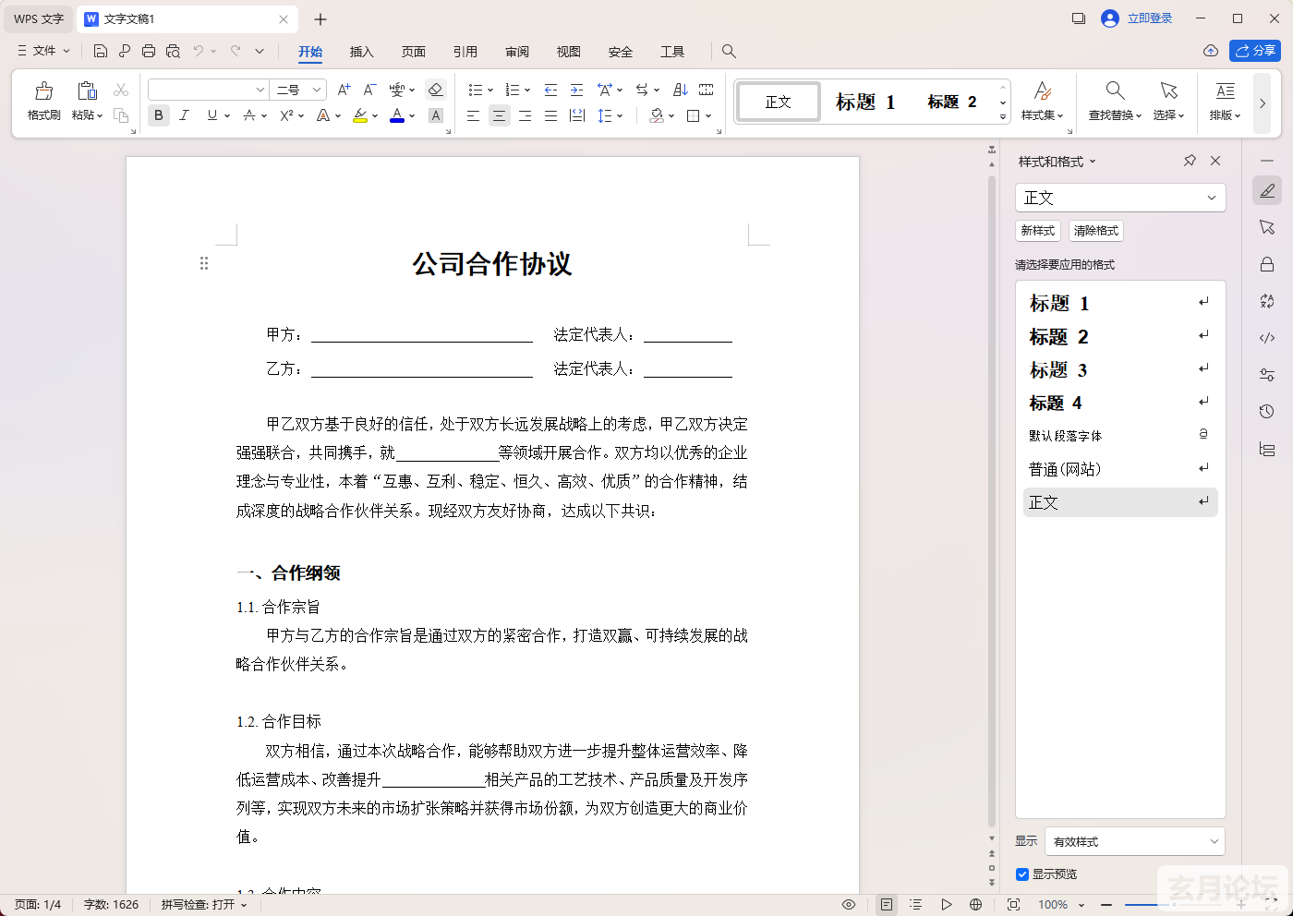
Task: Open the Selection tool (选择) in ribbon
Action: point(1168,101)
